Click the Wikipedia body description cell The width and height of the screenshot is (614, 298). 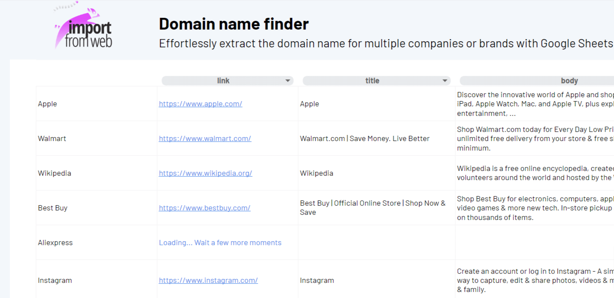point(535,173)
